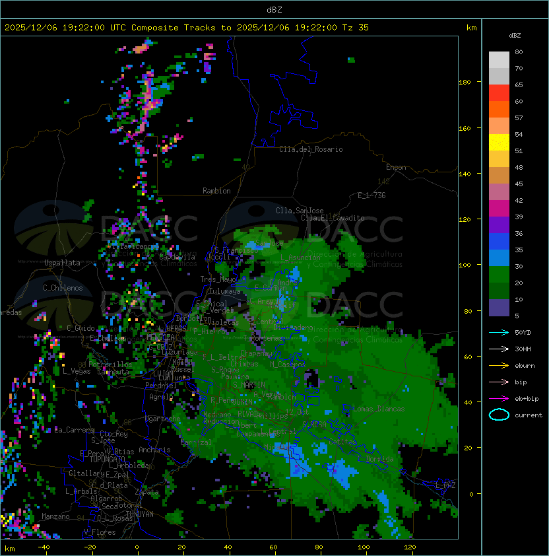
Task: Pick the gold 48-51 dBZ swatch
Action: coord(499,159)
